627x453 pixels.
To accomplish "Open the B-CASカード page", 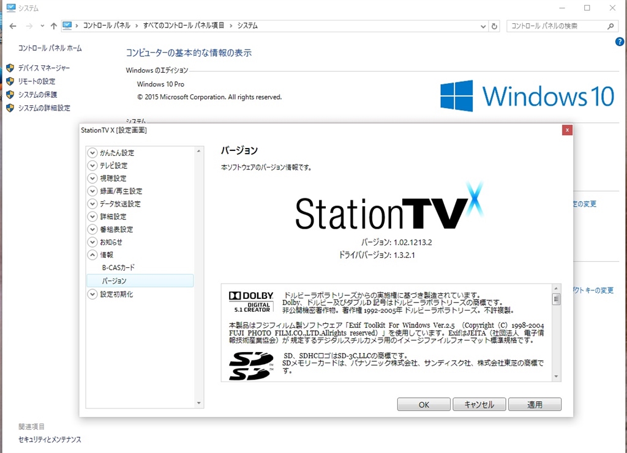I will tap(118, 267).
